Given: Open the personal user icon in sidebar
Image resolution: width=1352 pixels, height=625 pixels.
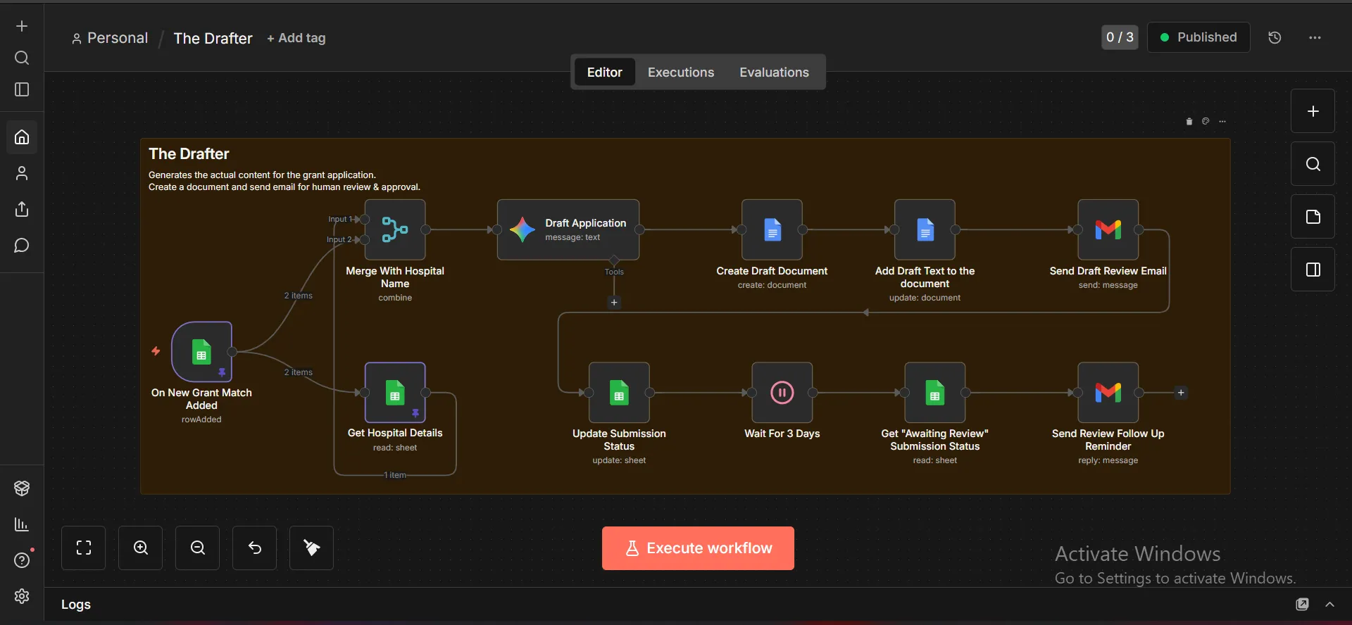Looking at the screenshot, I should 22,173.
